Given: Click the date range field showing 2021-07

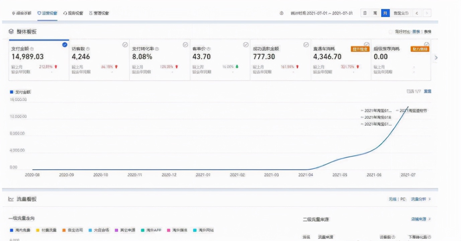Looking at the screenshot, I should click(x=321, y=13).
